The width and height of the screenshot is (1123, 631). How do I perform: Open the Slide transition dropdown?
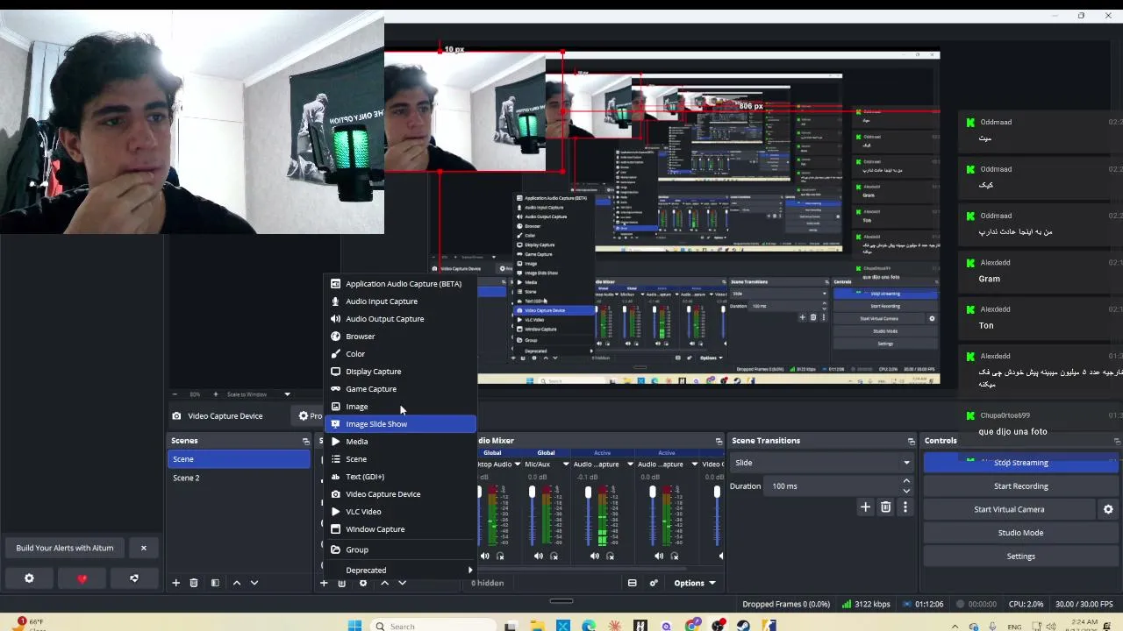tap(821, 463)
